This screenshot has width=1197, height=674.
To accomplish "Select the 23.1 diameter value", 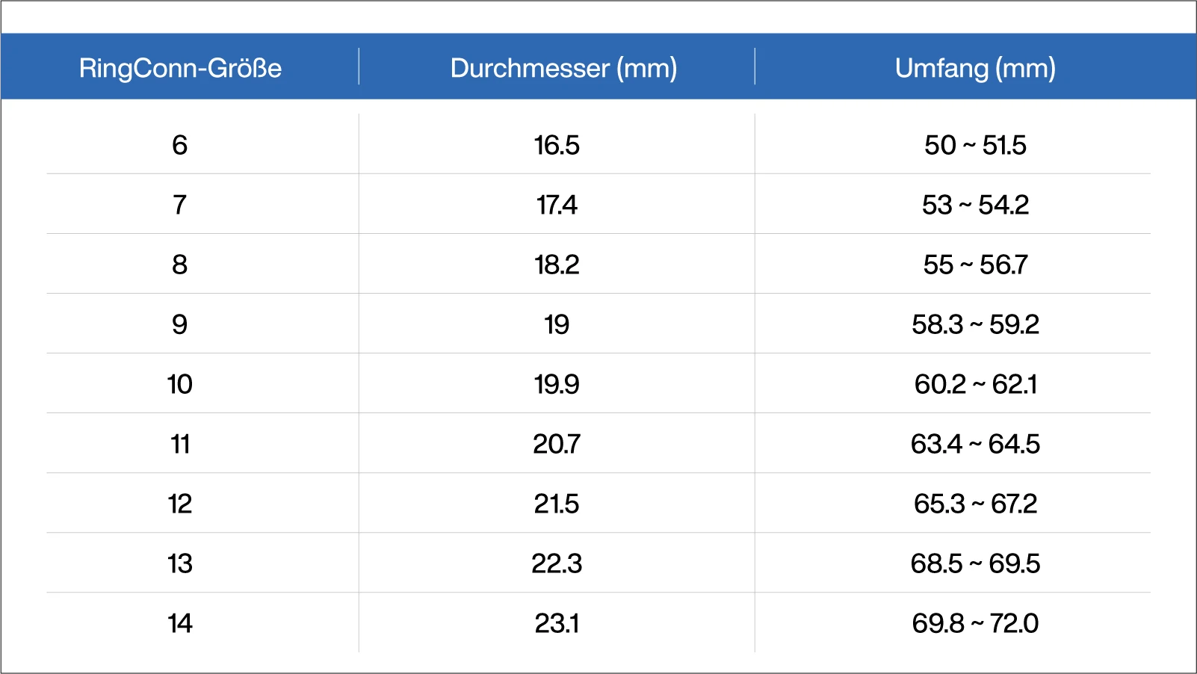I will click(x=557, y=623).
